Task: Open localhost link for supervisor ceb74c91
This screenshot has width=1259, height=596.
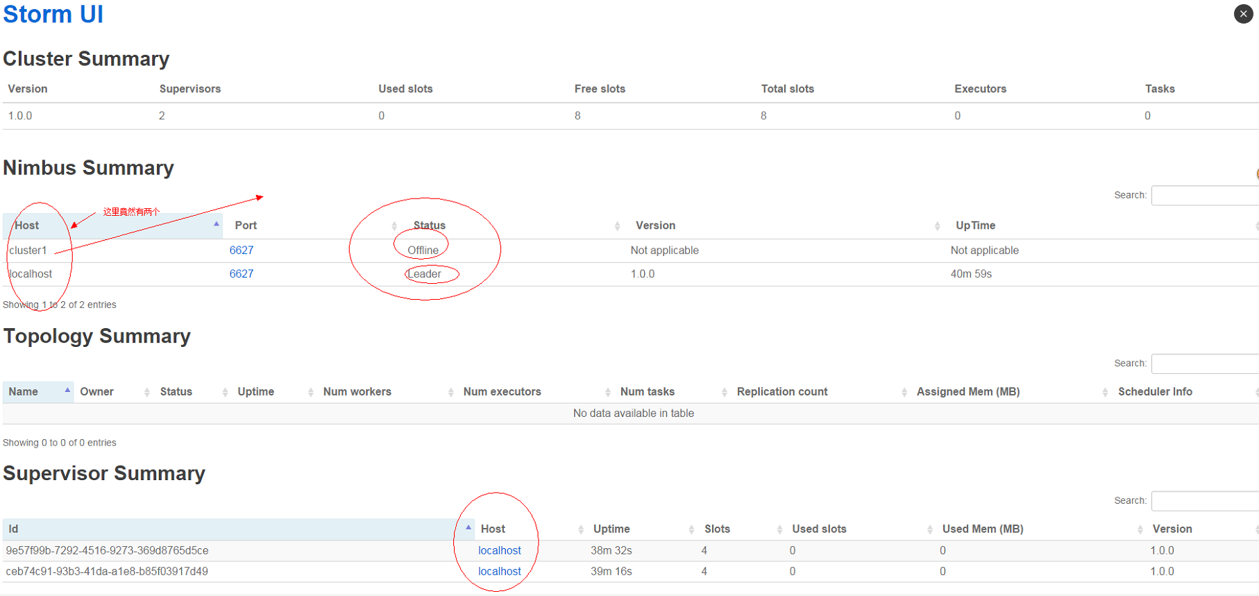Action: point(500,572)
